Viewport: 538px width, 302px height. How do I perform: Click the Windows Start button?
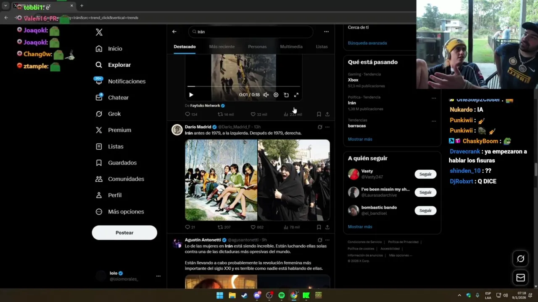pos(220,295)
